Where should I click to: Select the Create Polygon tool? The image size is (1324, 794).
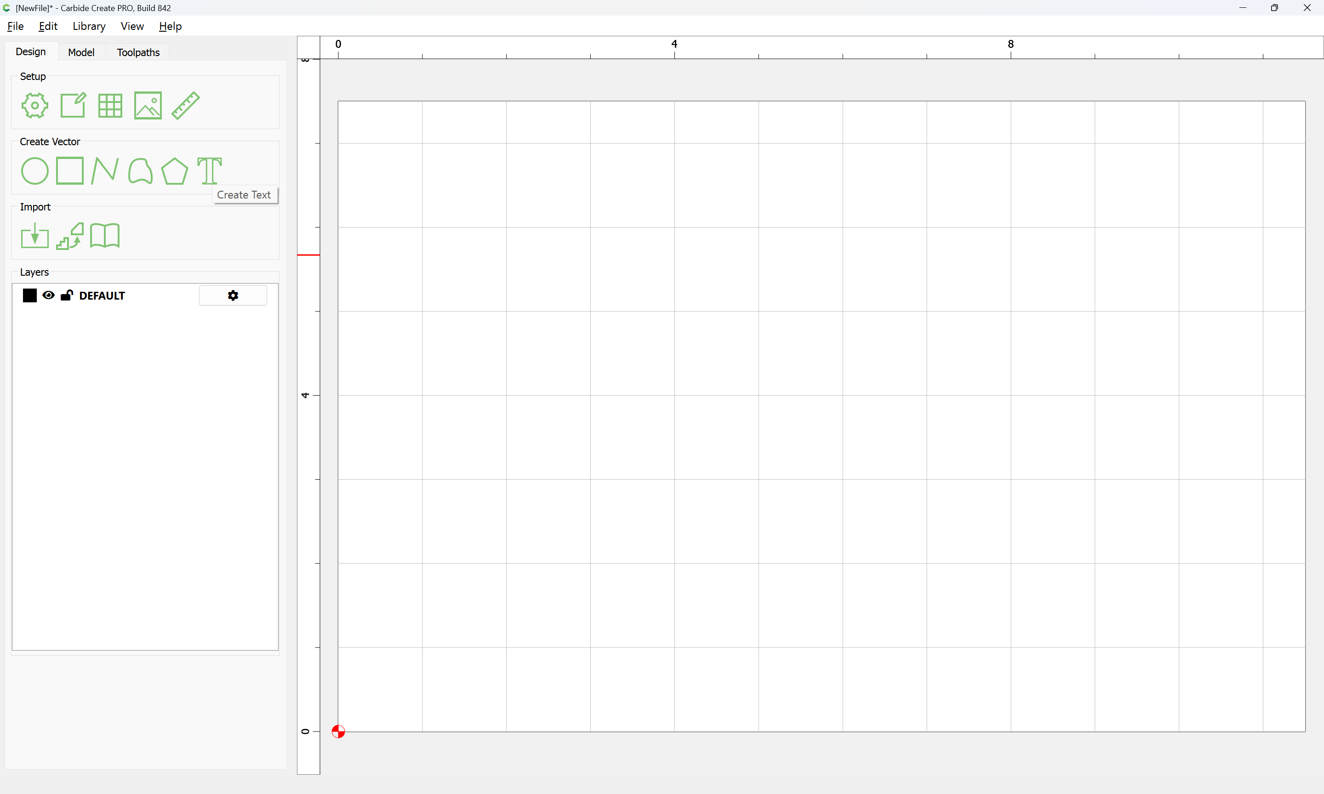(x=174, y=171)
